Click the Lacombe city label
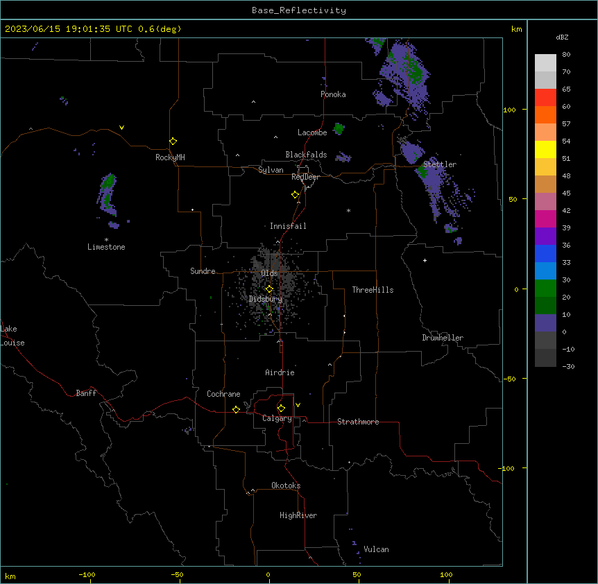This screenshot has width=598, height=584. tap(312, 132)
